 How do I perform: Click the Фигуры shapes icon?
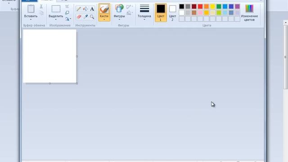click(x=119, y=9)
